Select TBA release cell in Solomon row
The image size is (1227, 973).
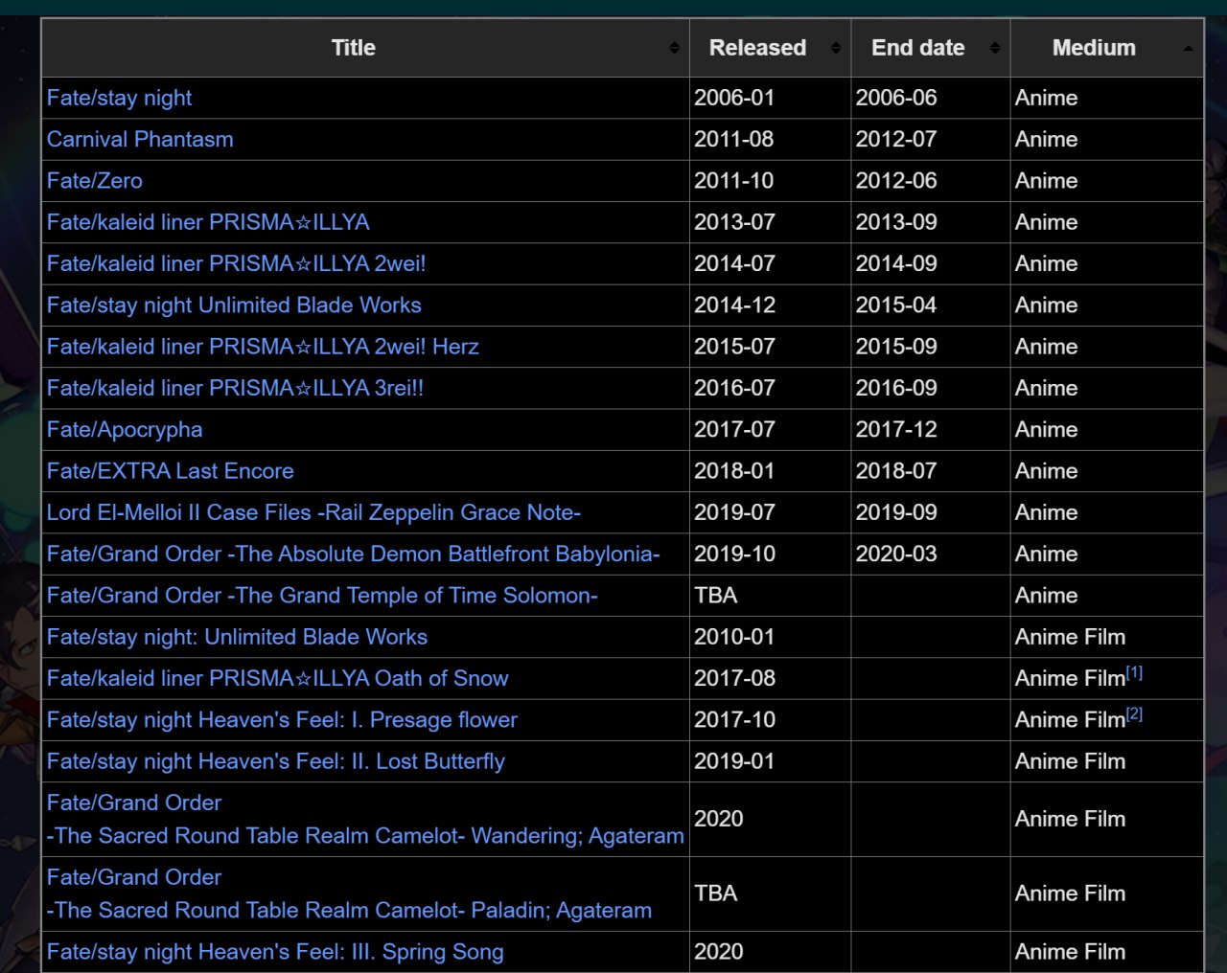[x=770, y=596]
